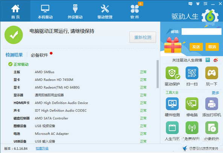Screen dimensions: 223x153
Task: Select the AMD SATA Controller row
Action: pos(80,118)
